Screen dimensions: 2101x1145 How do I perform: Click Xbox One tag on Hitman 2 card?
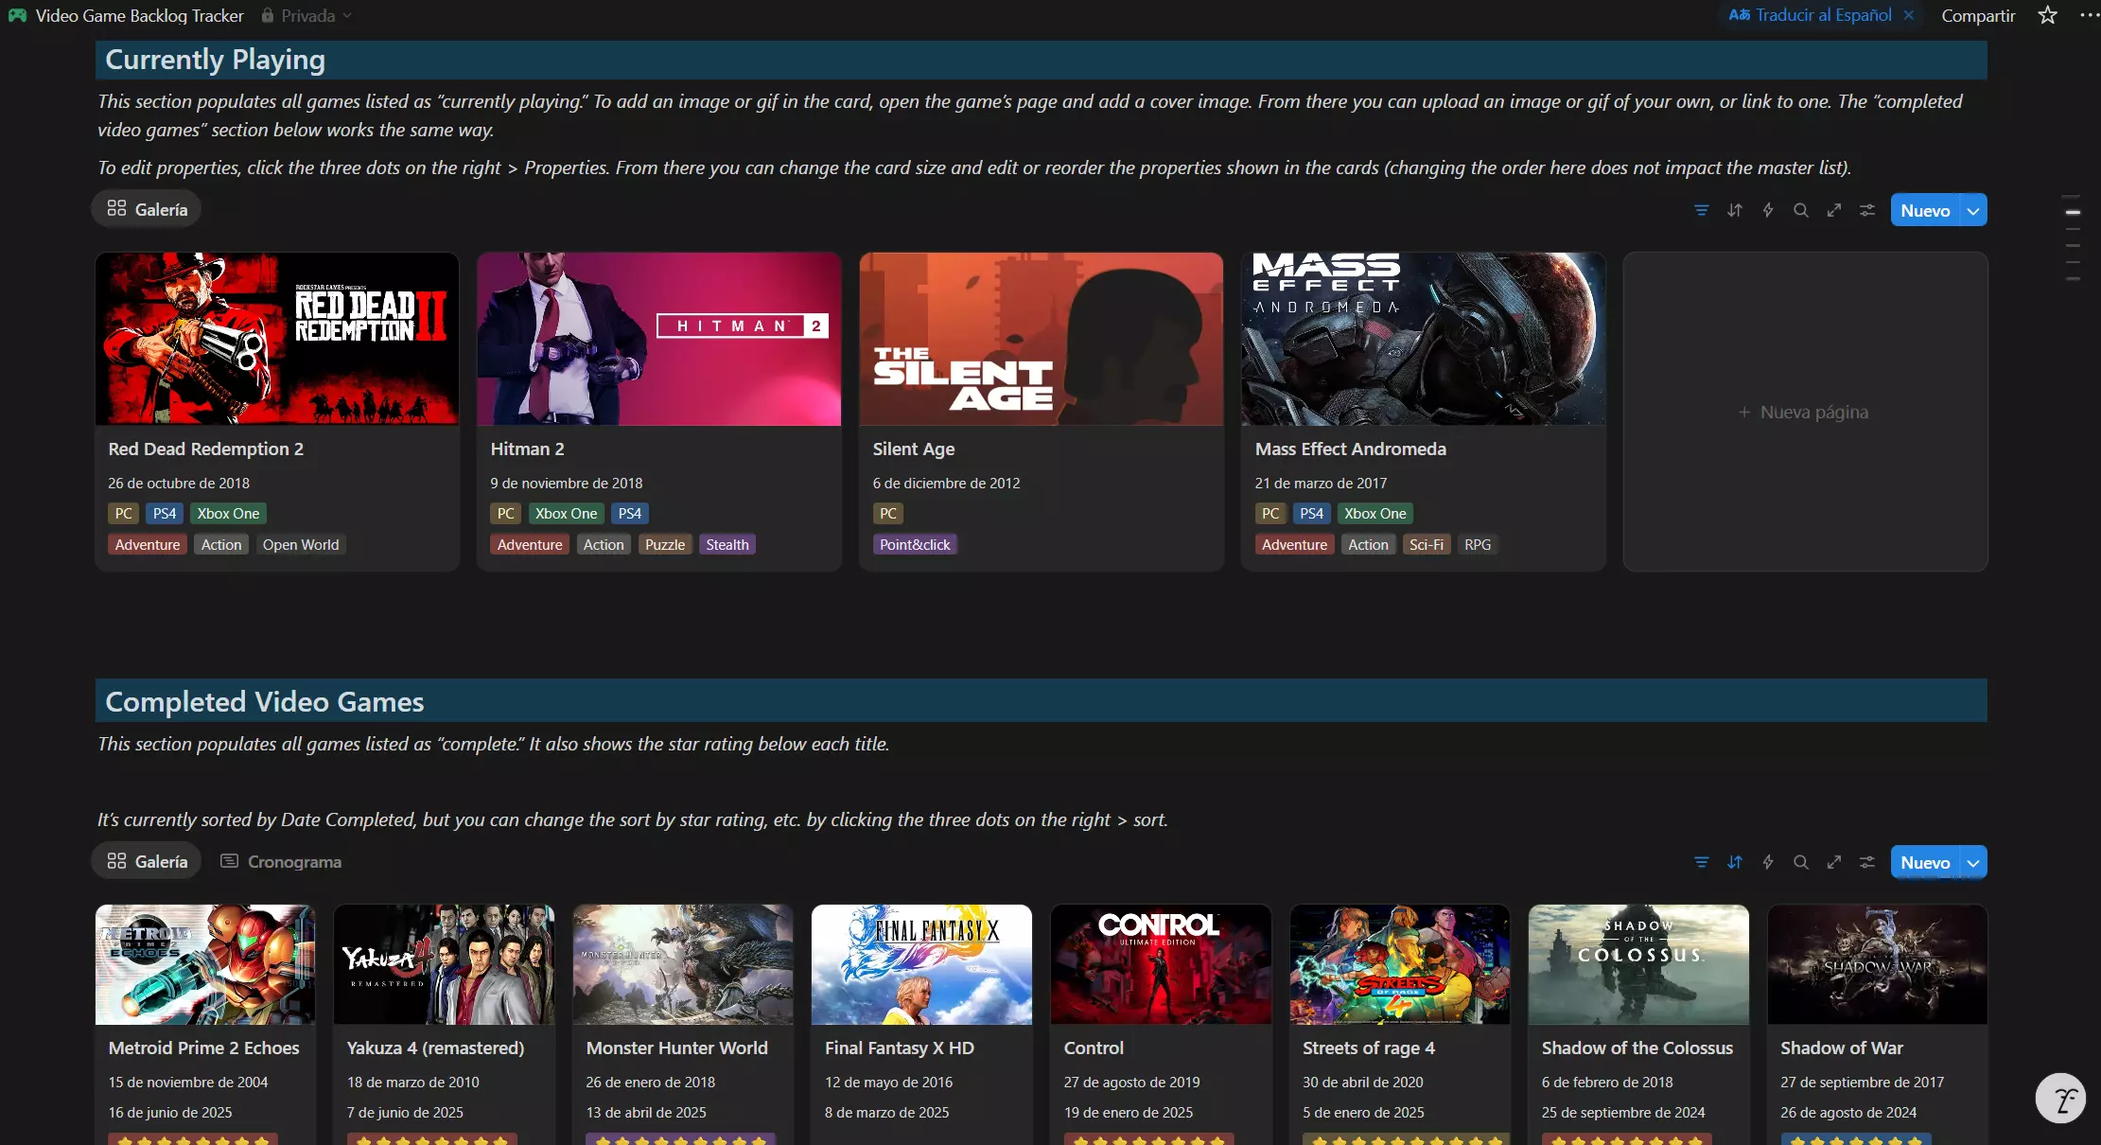coord(566,513)
